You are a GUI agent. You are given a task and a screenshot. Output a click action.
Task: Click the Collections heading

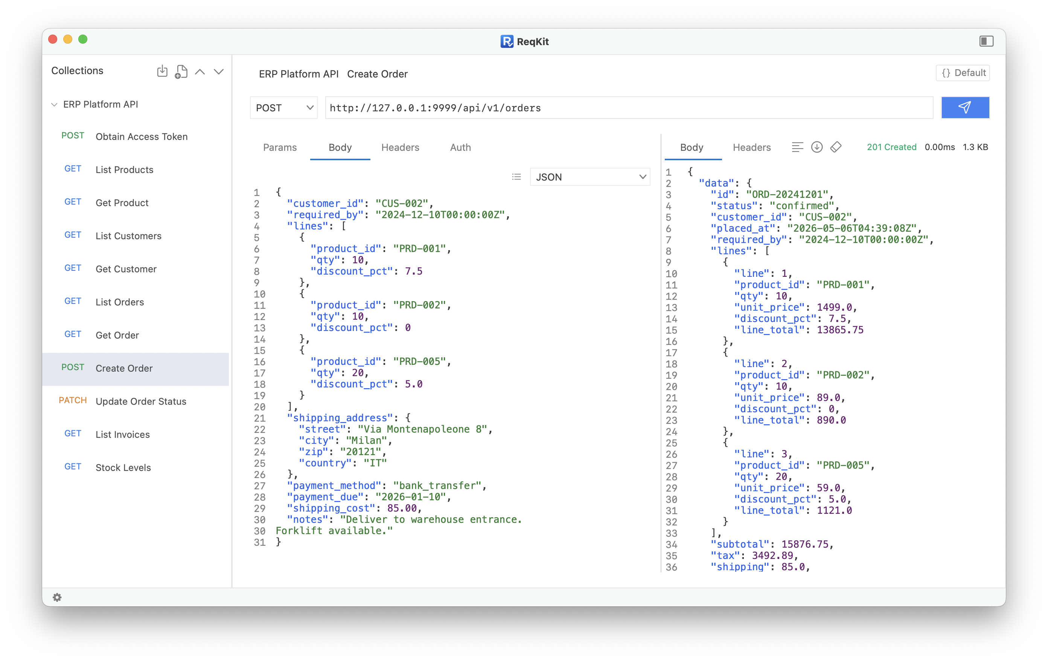(77, 70)
